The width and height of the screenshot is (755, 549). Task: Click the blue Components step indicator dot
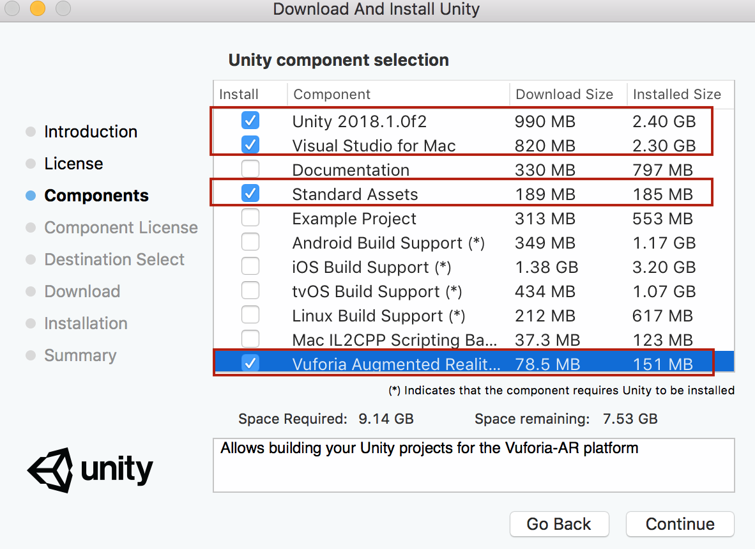pos(30,196)
